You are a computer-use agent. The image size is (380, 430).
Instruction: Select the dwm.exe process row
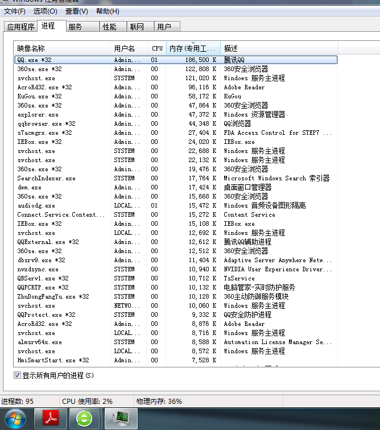coord(176,187)
